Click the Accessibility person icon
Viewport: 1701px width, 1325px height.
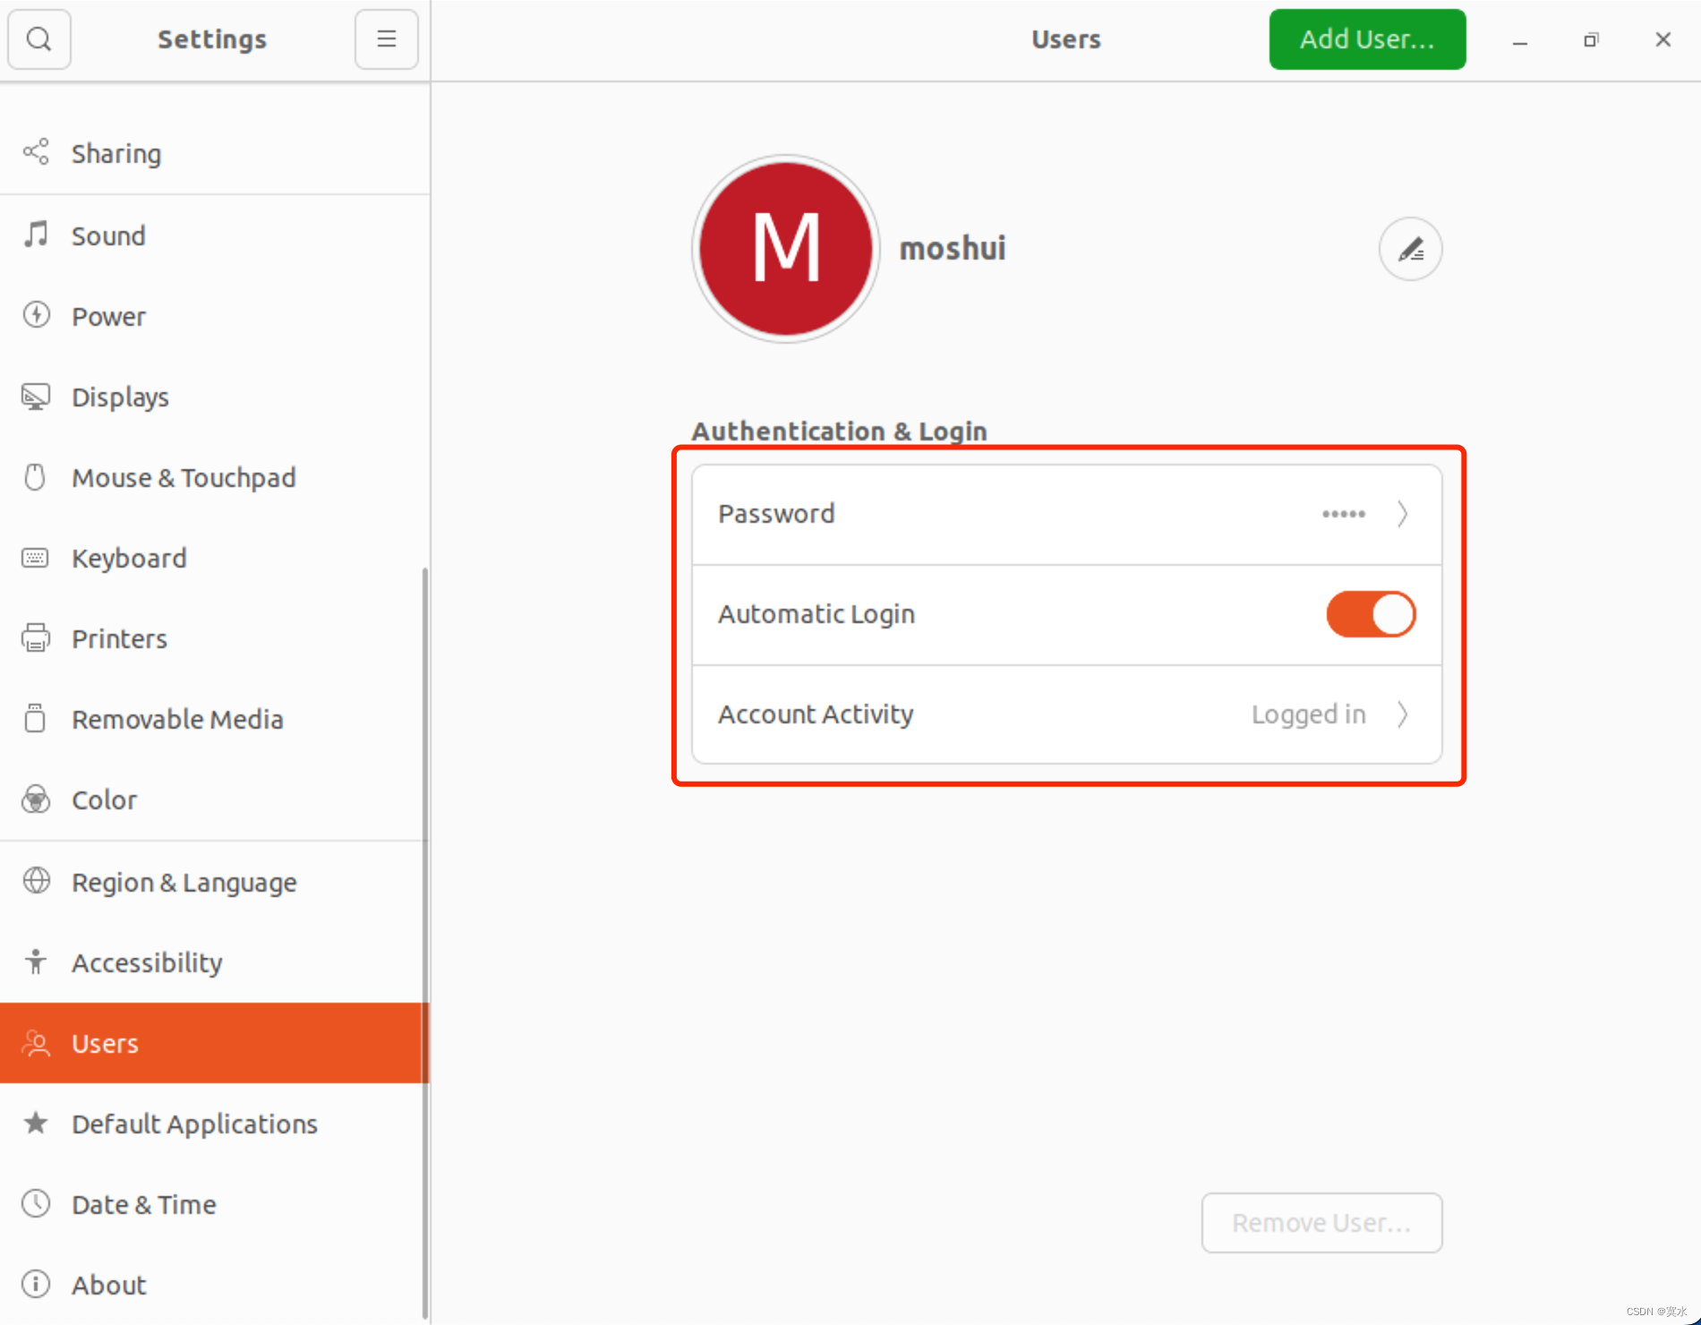[36, 962]
